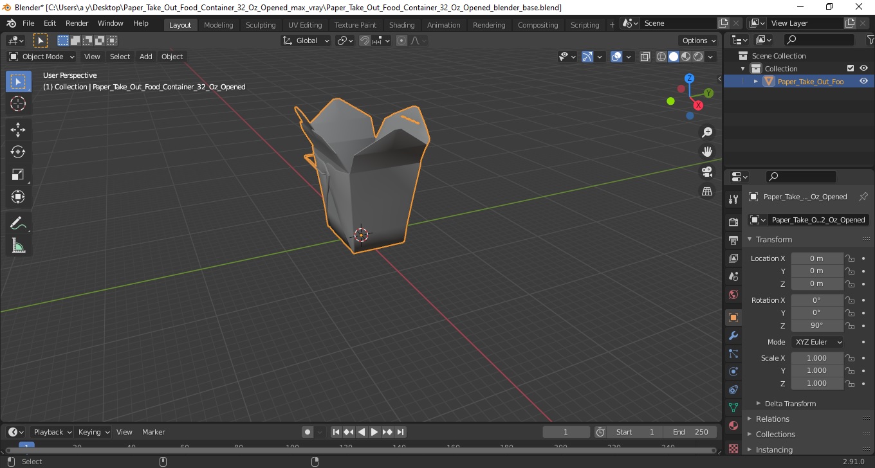The width and height of the screenshot is (875, 468).
Task: Open the Object Data mesh tab
Action: (733, 408)
